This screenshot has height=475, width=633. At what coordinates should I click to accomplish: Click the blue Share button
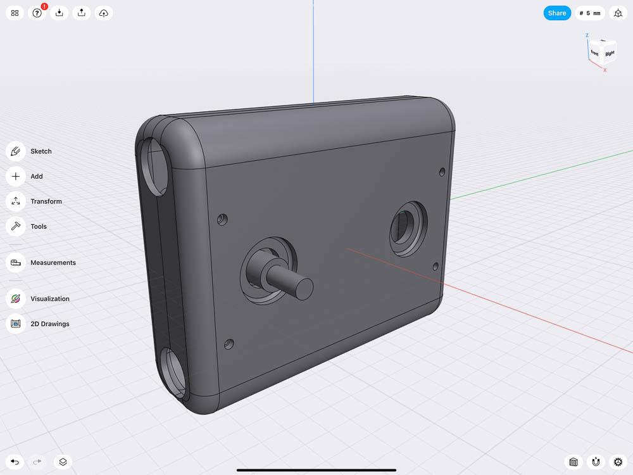(x=557, y=13)
